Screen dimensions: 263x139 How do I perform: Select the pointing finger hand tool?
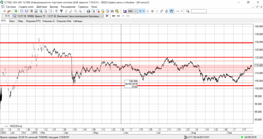166,11
